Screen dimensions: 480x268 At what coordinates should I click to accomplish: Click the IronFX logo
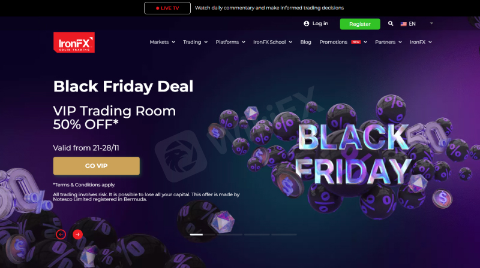(x=74, y=42)
